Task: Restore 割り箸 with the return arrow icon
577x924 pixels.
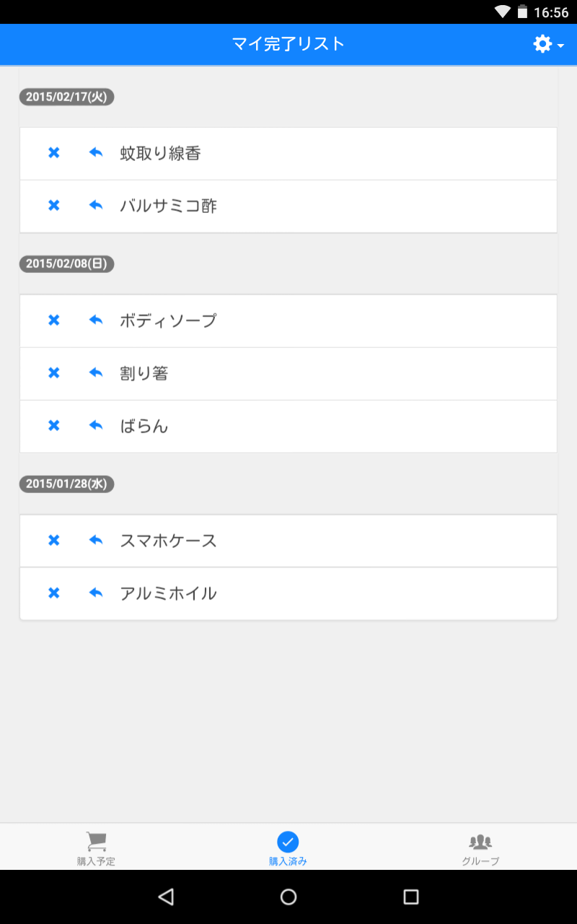Action: click(96, 373)
